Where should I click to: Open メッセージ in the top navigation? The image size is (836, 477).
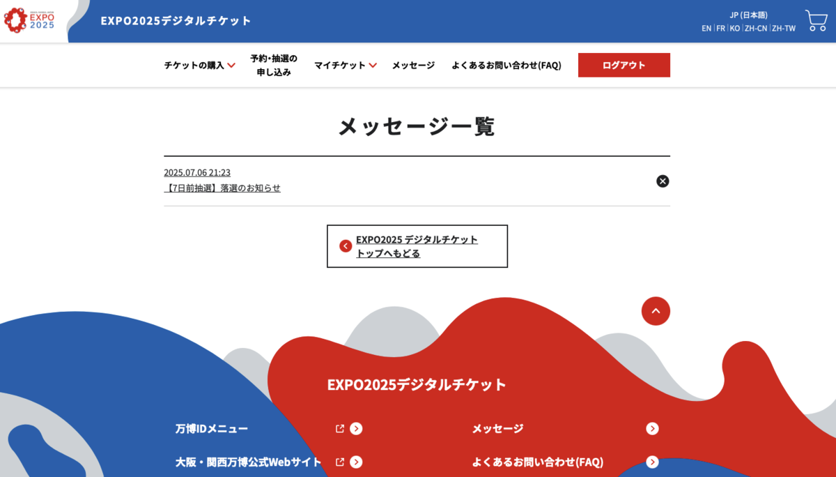tap(413, 65)
